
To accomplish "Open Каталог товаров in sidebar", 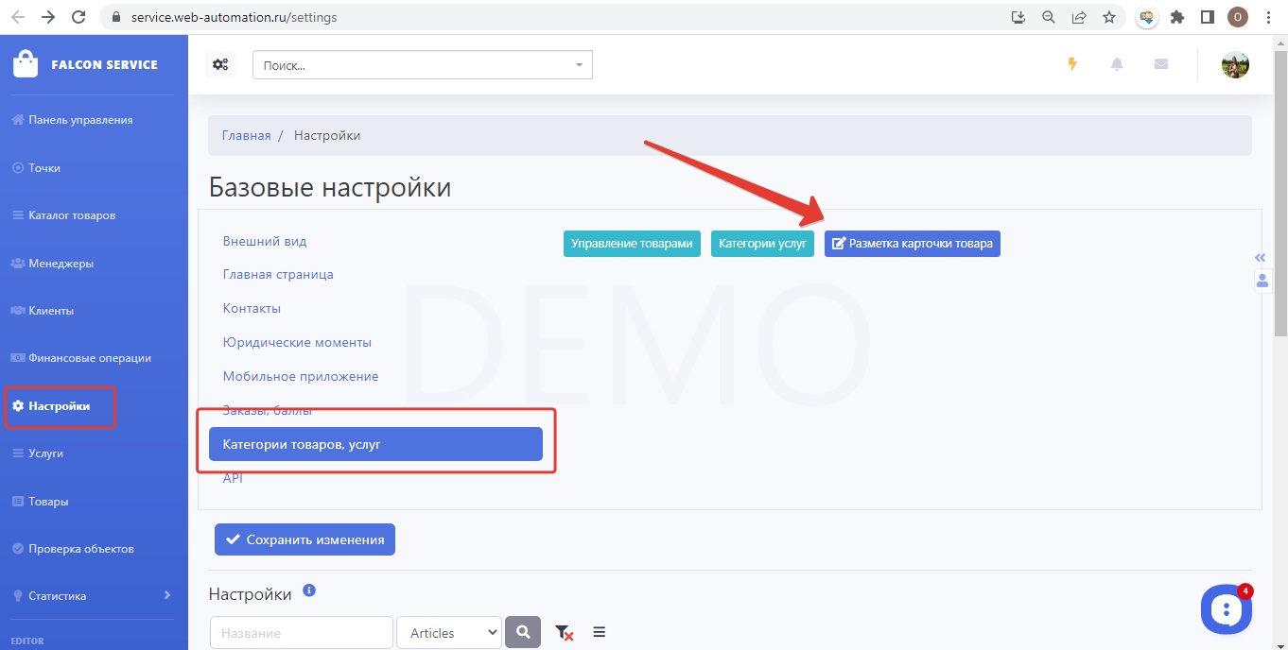I will tap(72, 215).
